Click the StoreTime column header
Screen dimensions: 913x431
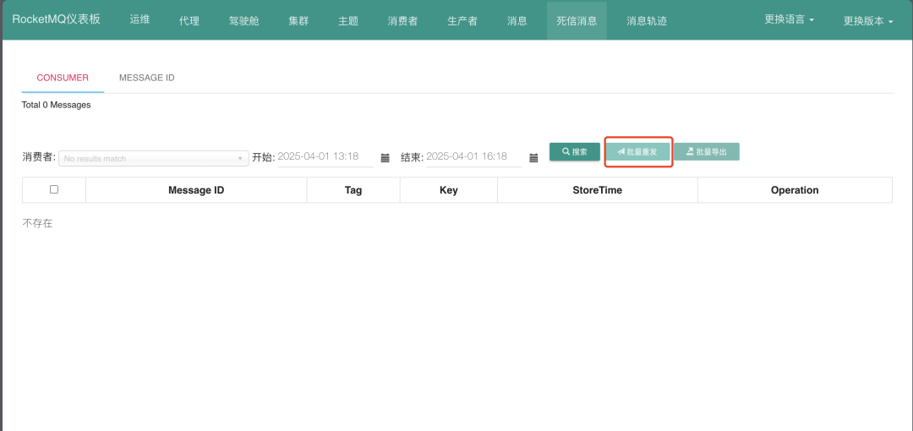click(598, 190)
